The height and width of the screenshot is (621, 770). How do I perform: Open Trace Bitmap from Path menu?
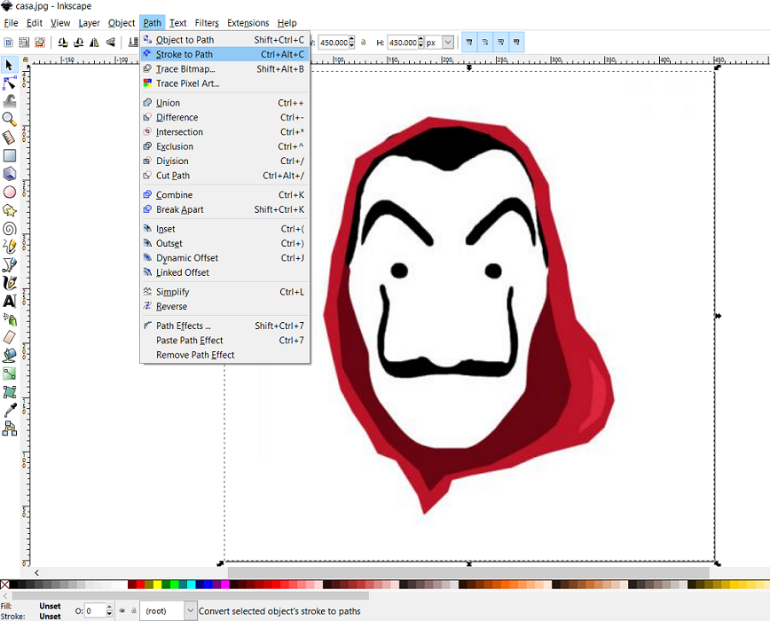(x=225, y=69)
